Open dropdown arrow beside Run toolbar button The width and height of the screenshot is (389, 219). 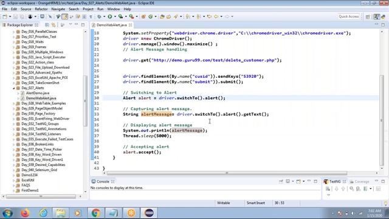pos(115,16)
